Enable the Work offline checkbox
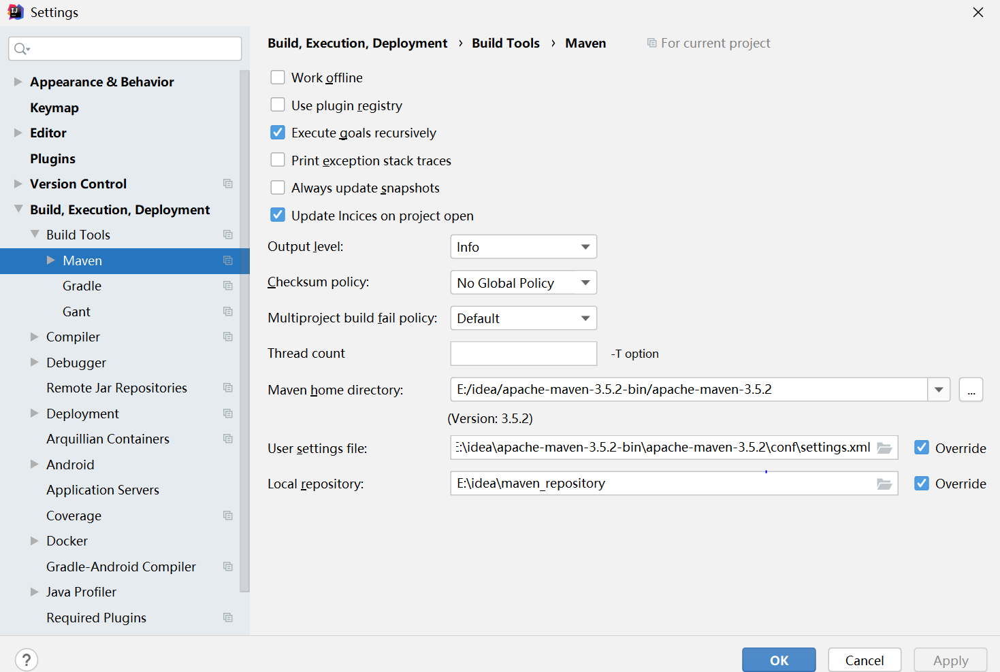This screenshot has height=672, width=1000. (x=278, y=78)
